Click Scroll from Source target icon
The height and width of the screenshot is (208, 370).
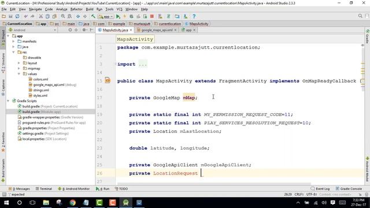(x=70, y=30)
